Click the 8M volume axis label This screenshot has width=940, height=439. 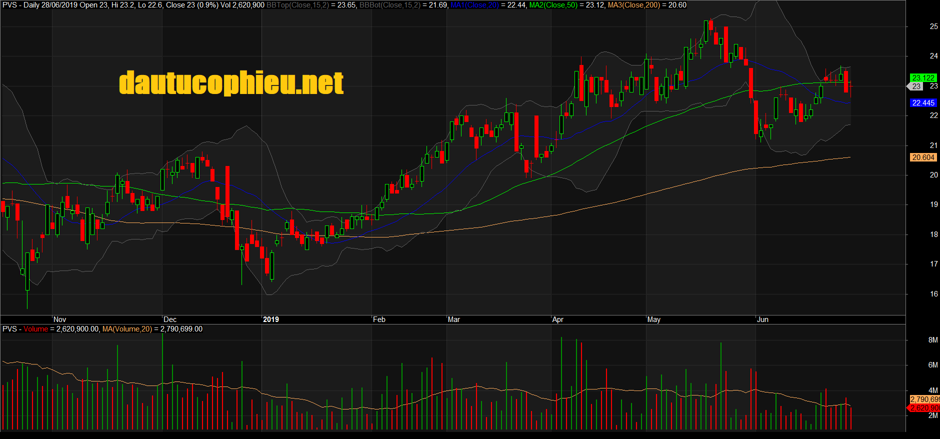(933, 340)
